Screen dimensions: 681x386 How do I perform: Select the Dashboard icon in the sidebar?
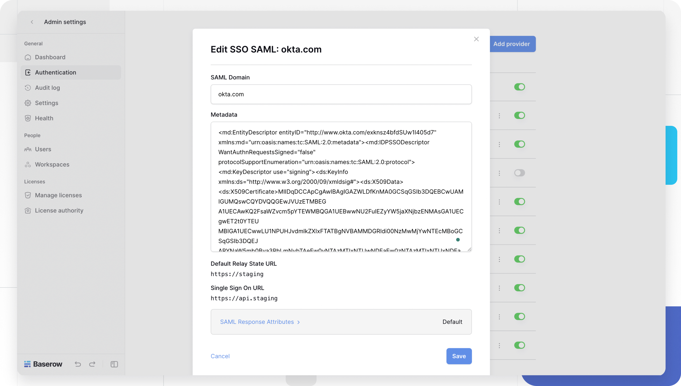tap(28, 57)
